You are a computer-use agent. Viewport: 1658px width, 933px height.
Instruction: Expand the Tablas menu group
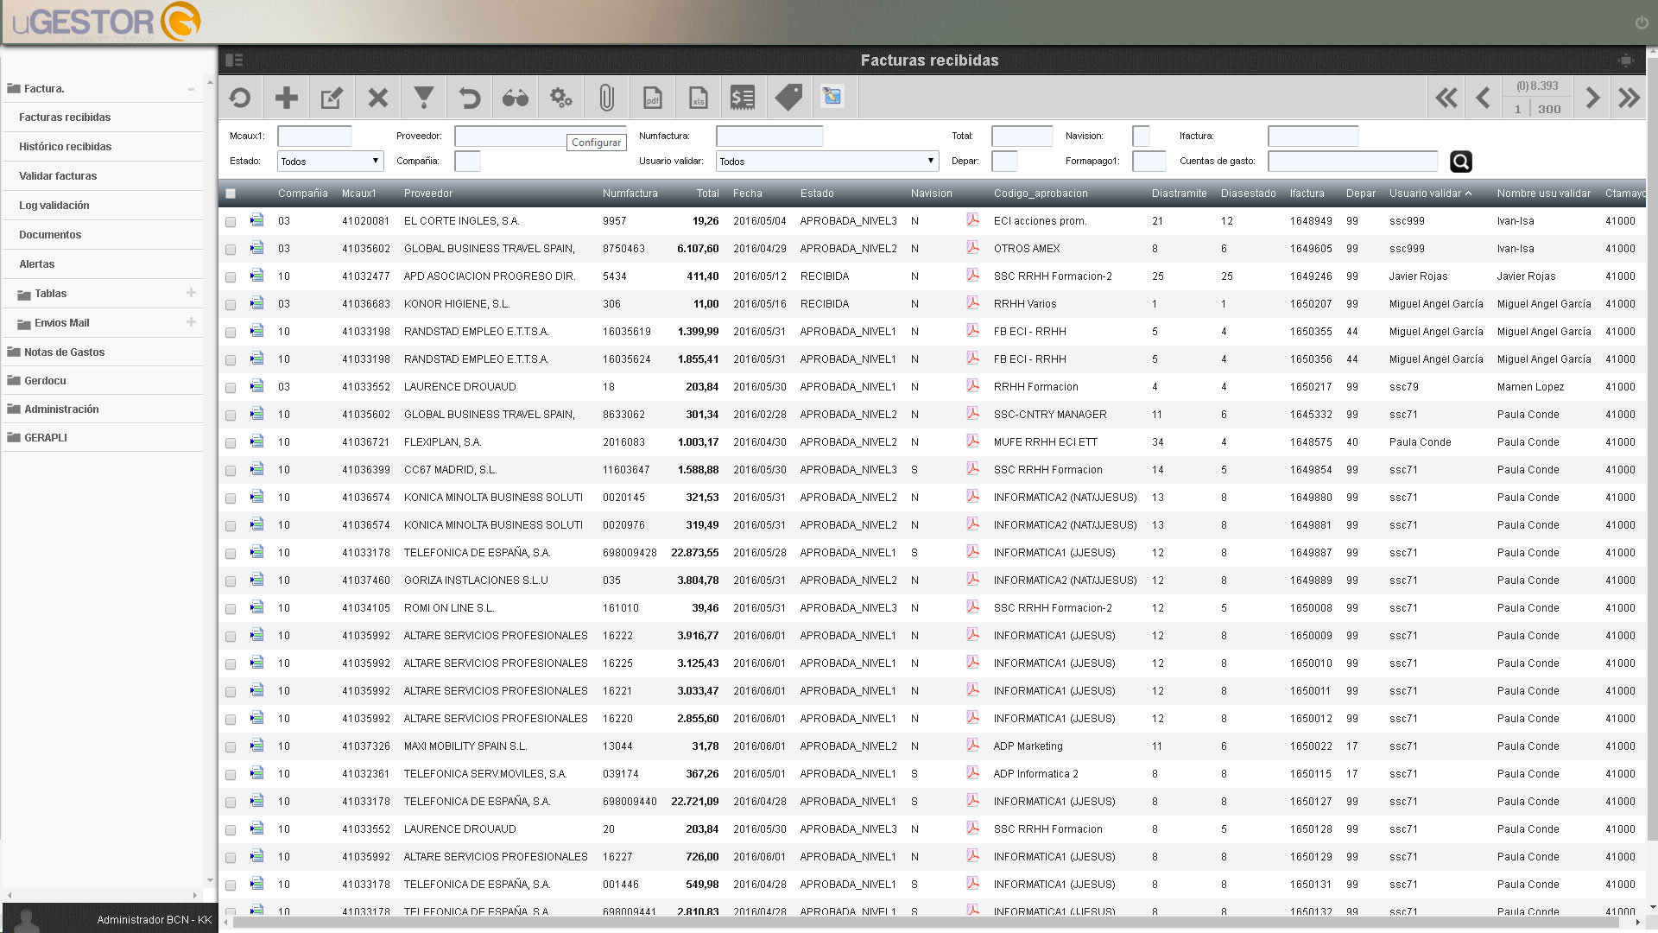coord(191,293)
